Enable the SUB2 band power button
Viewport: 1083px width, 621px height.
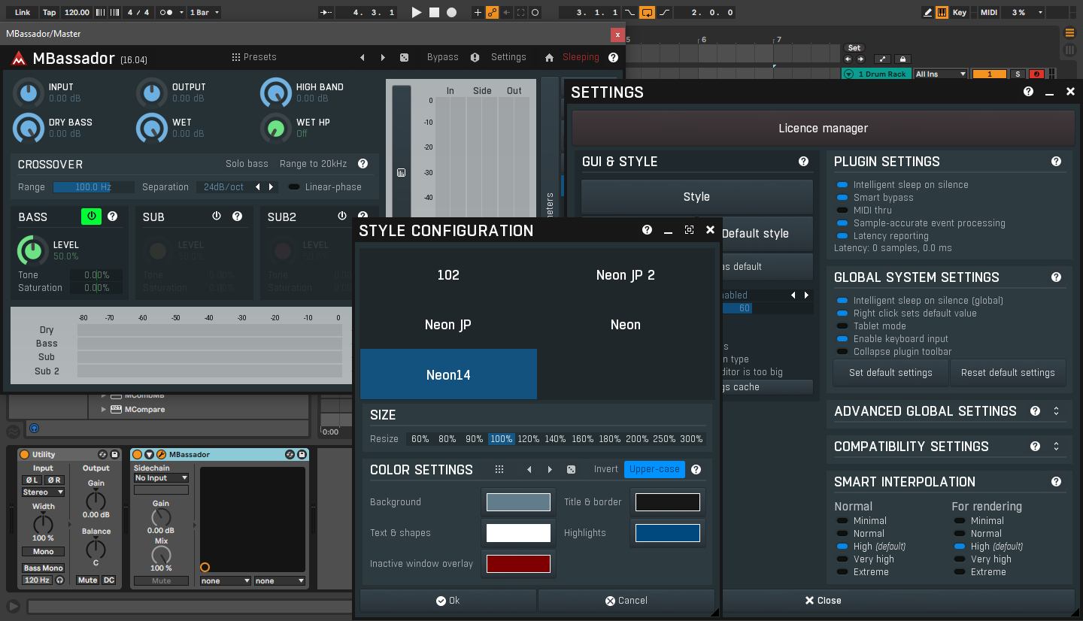[x=342, y=217]
